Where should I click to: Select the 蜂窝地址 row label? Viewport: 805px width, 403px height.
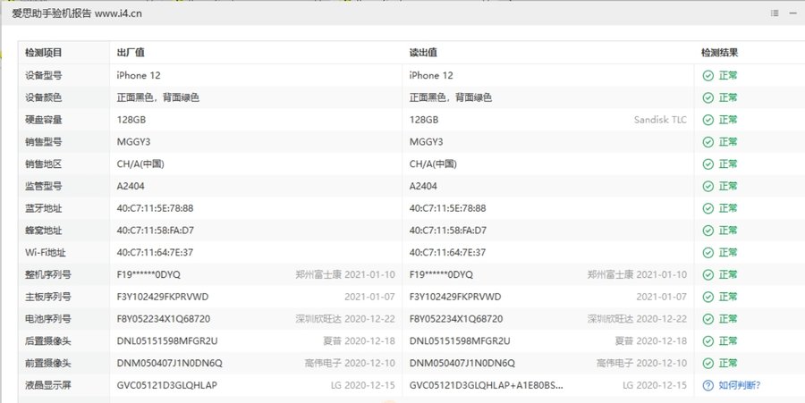click(44, 231)
